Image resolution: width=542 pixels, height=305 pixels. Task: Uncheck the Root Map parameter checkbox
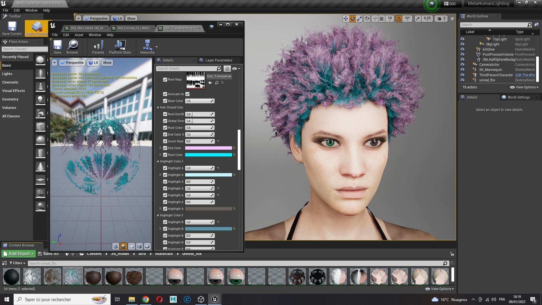pyautogui.click(x=165, y=80)
